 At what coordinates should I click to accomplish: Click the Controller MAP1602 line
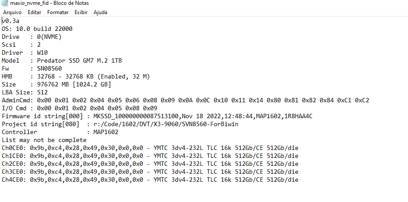(x=60, y=132)
